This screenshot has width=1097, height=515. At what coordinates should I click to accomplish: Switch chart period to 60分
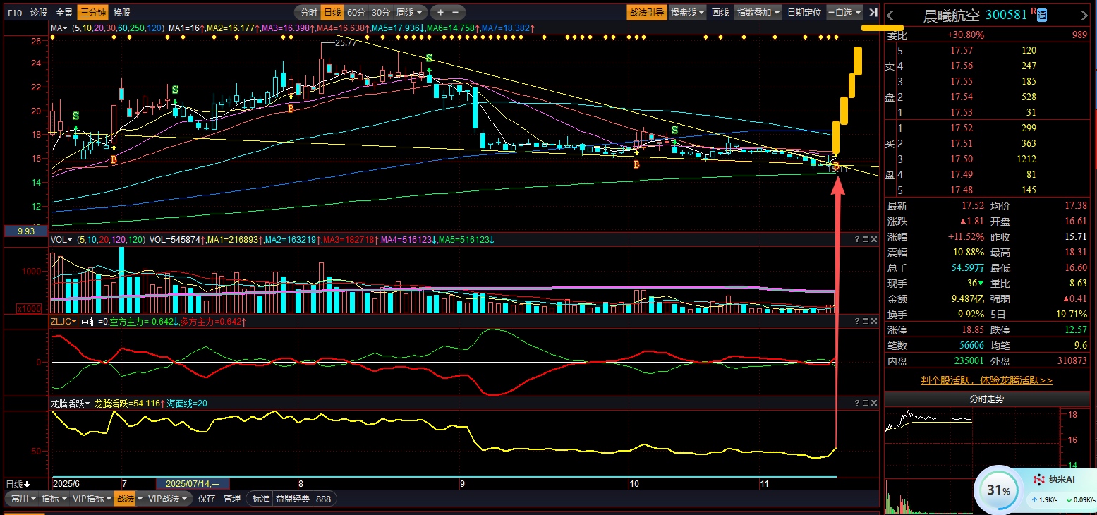(x=356, y=12)
